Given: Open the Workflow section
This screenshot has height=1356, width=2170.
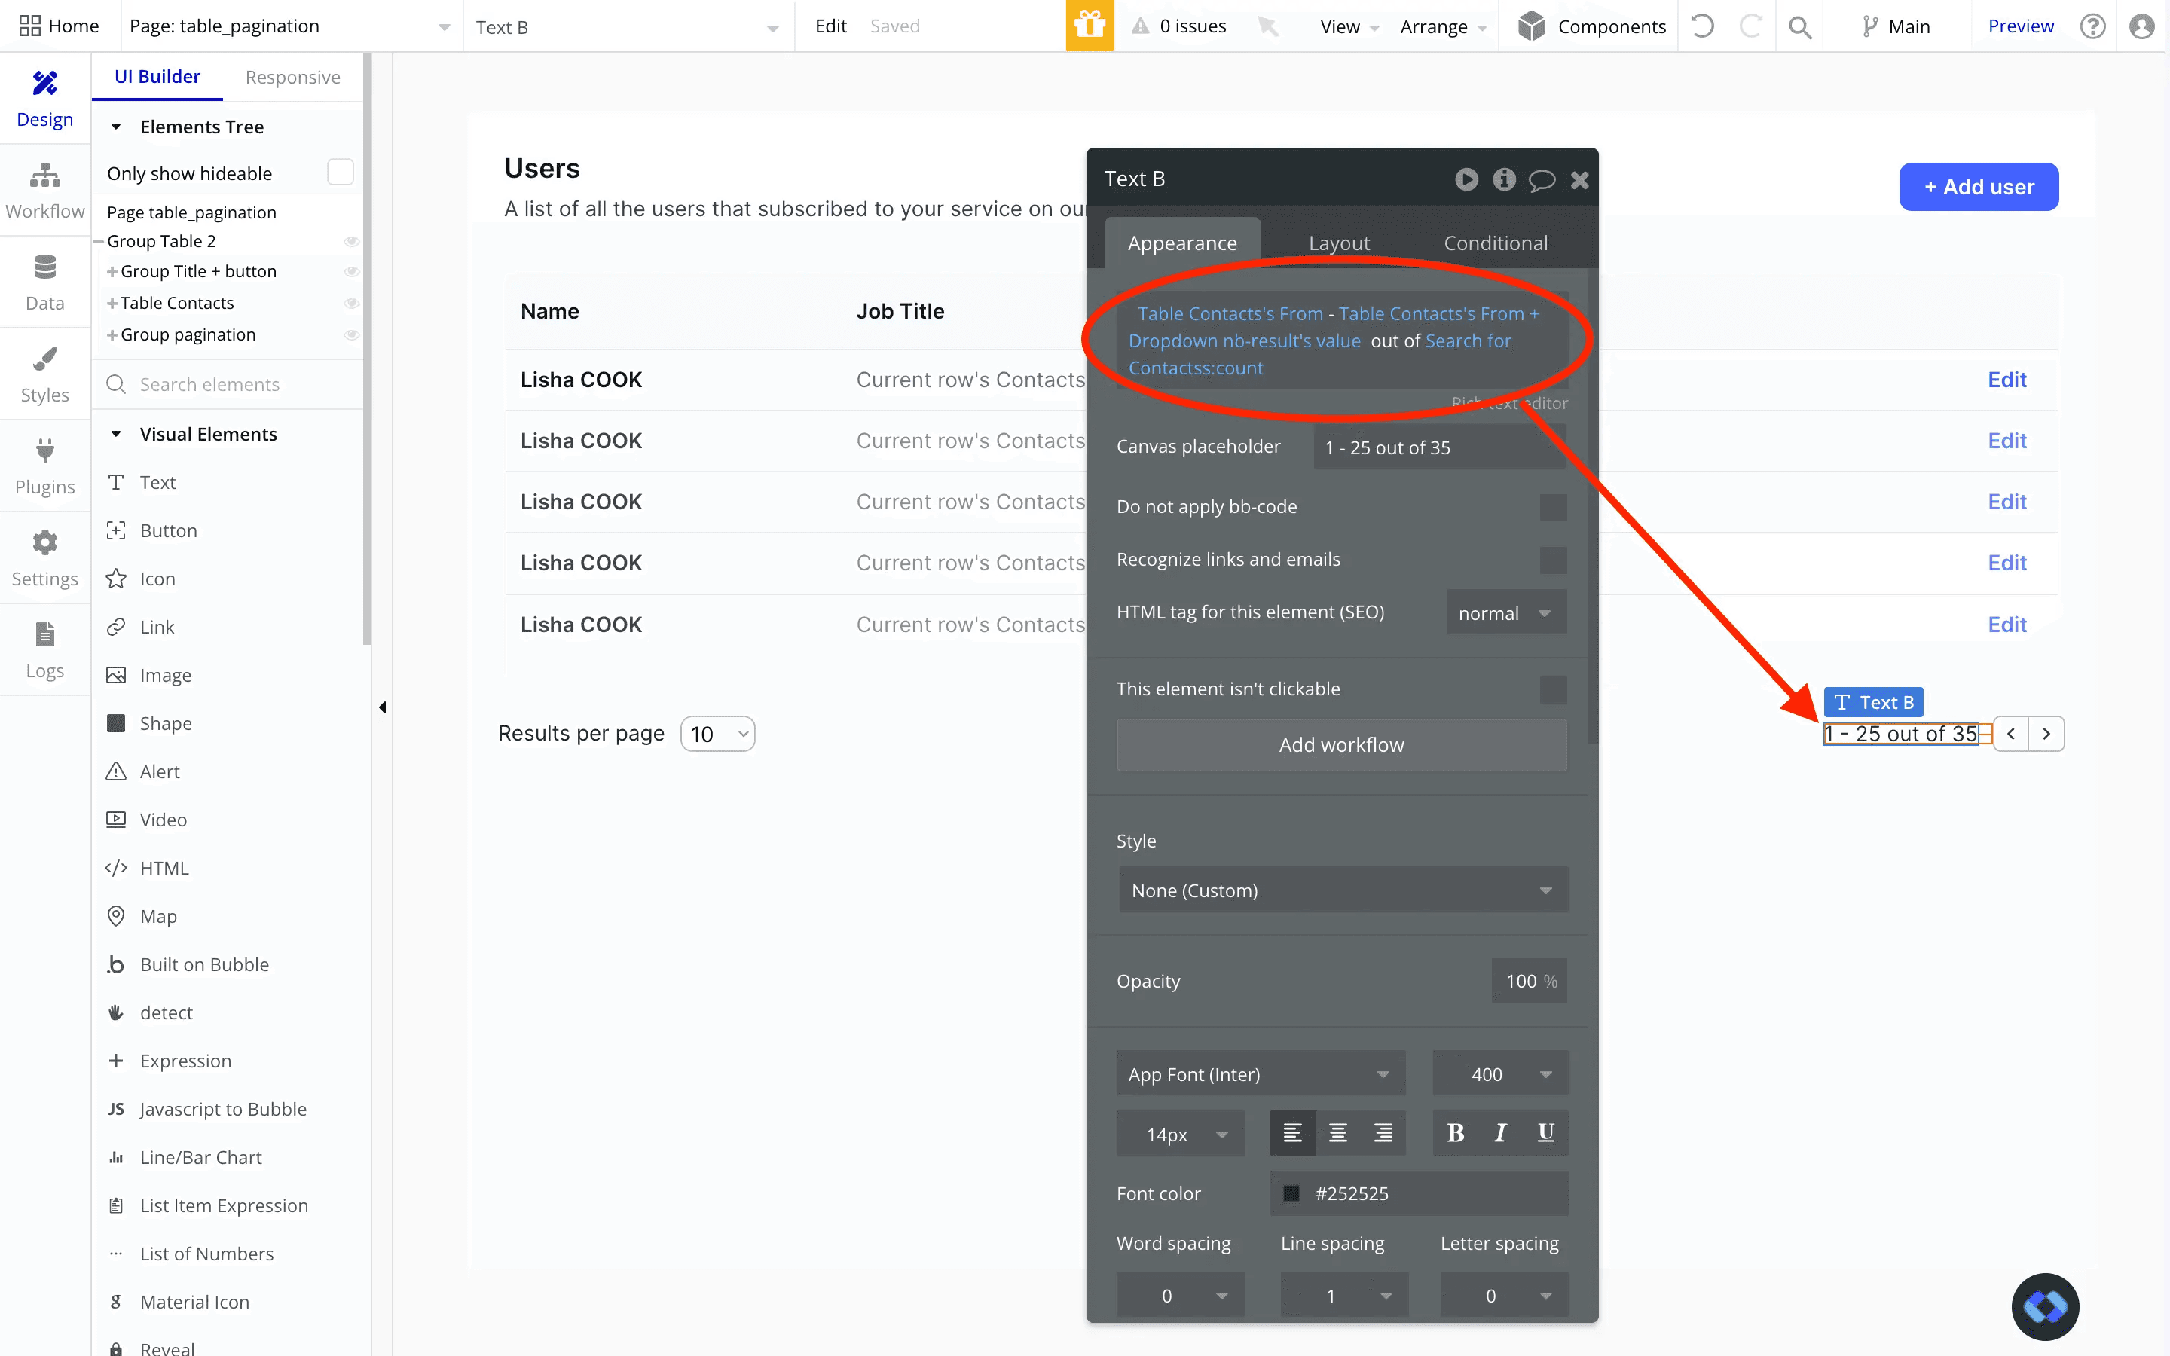Looking at the screenshot, I should (x=45, y=191).
